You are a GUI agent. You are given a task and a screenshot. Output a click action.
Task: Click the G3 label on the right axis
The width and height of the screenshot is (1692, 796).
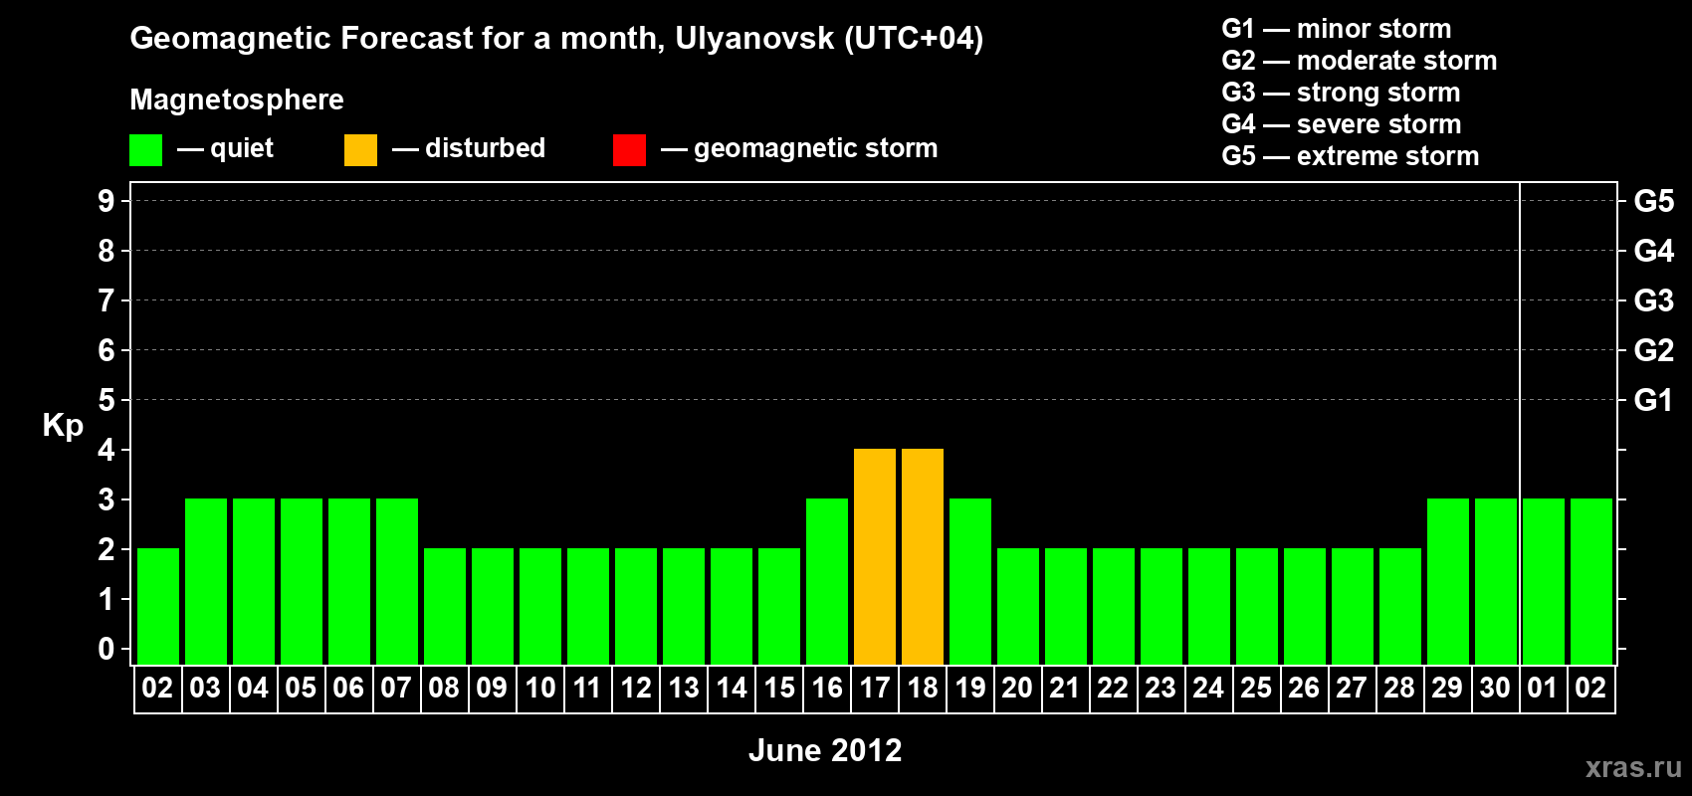pos(1654,300)
